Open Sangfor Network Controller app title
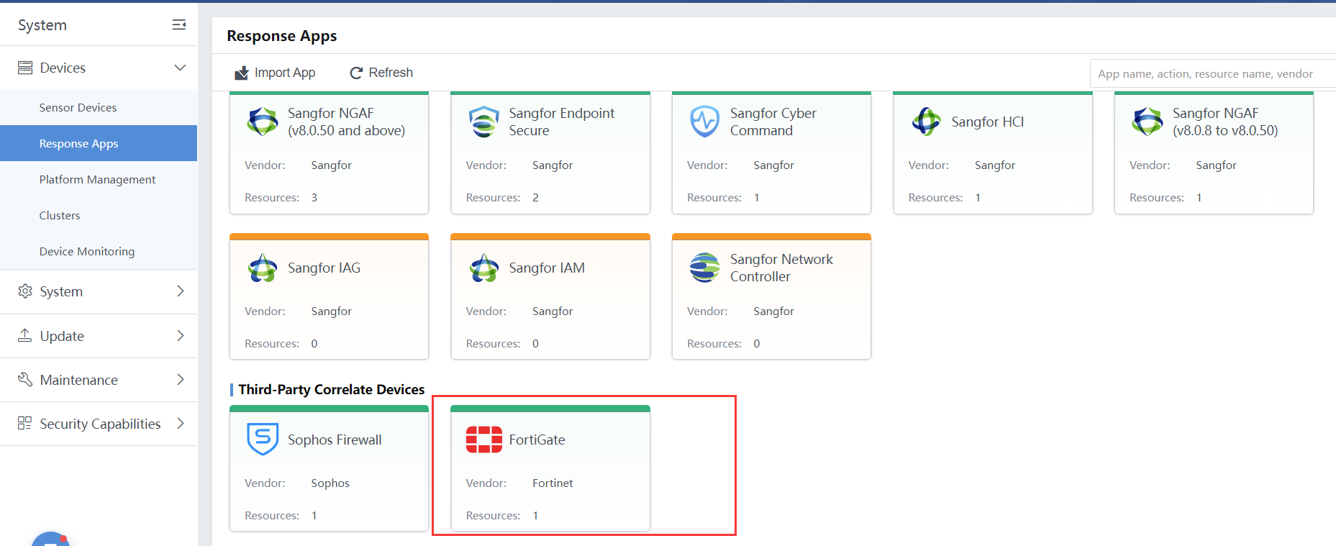 pos(781,268)
